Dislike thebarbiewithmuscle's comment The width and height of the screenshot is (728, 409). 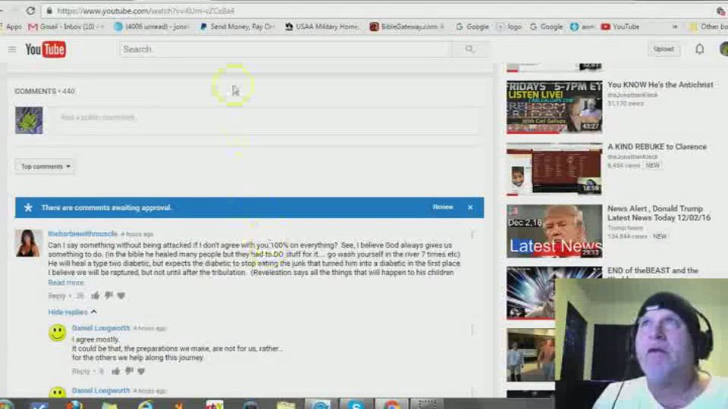pyautogui.click(x=108, y=295)
